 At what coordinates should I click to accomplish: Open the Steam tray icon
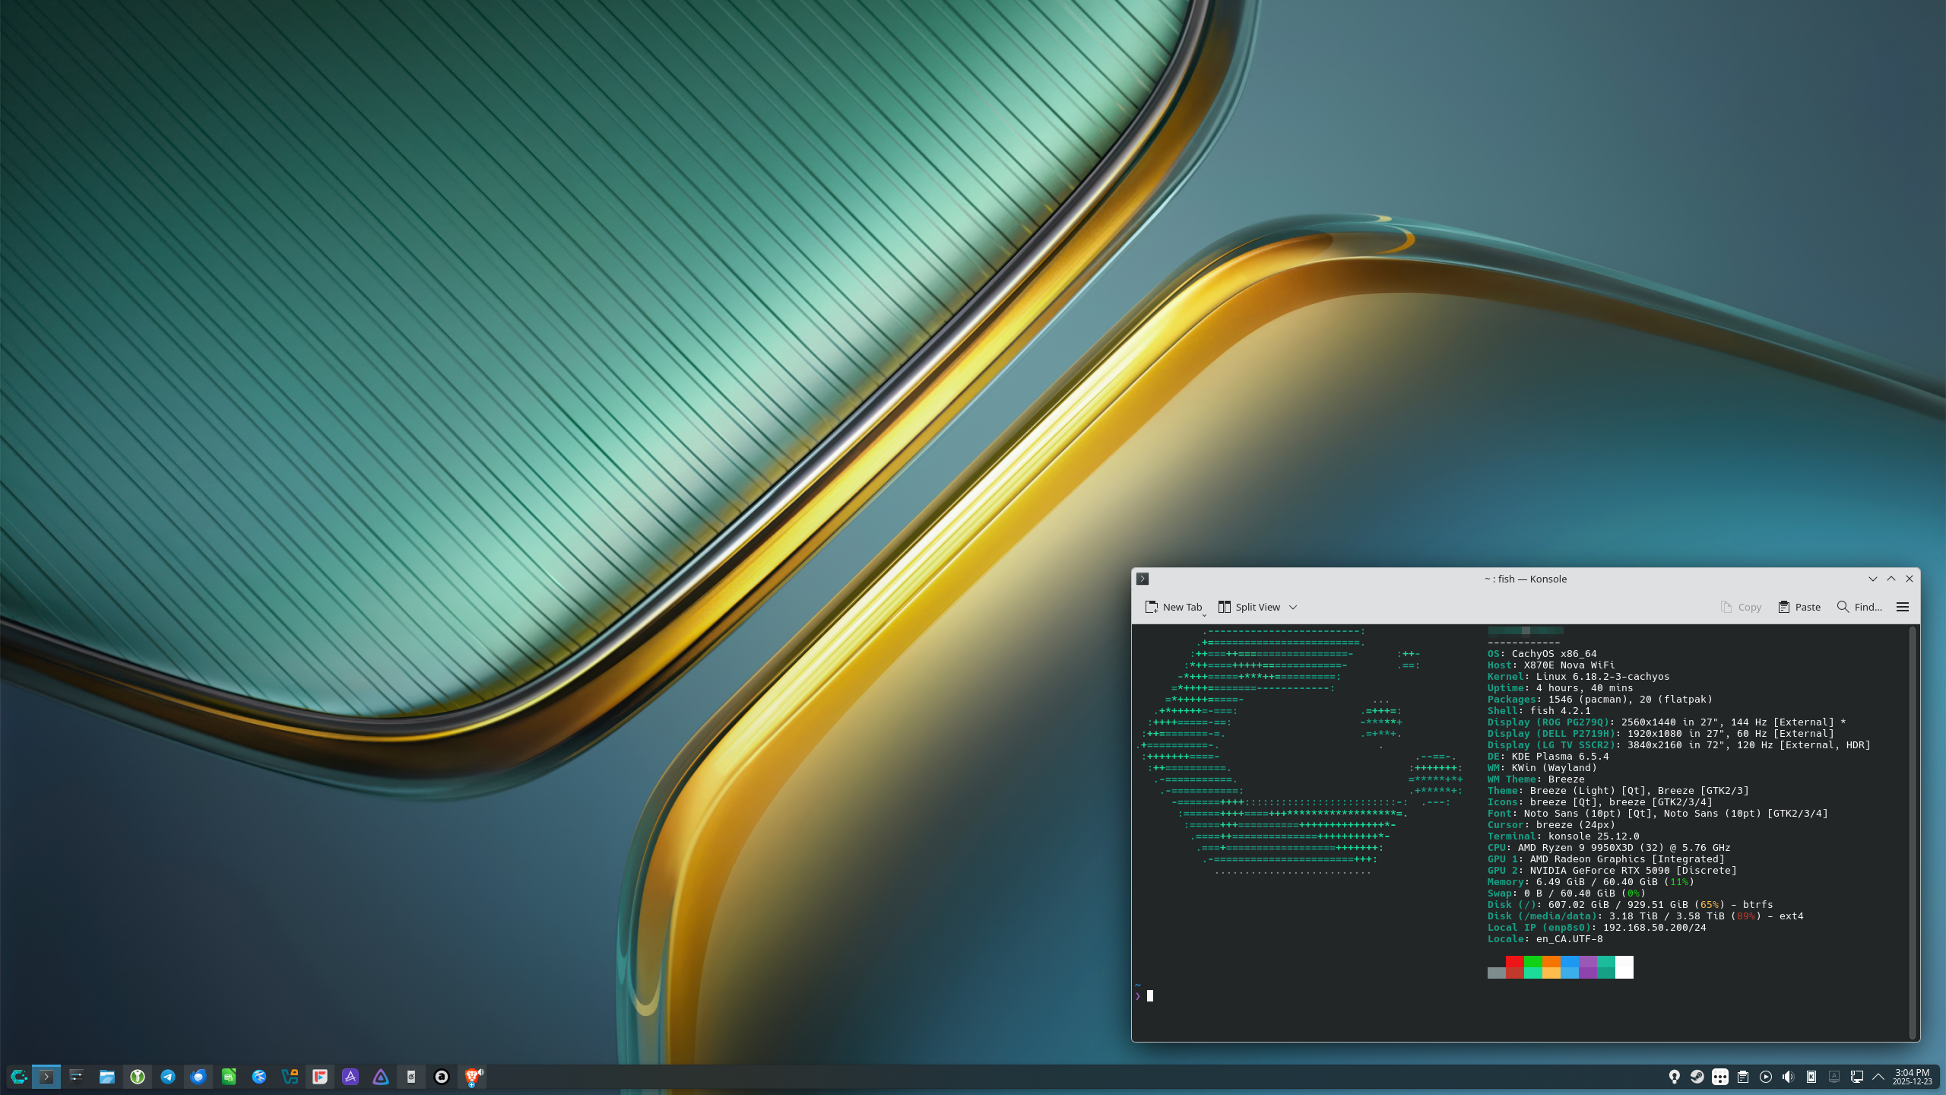[1697, 1077]
